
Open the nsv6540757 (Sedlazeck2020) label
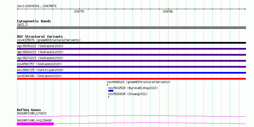pos(39,64)
